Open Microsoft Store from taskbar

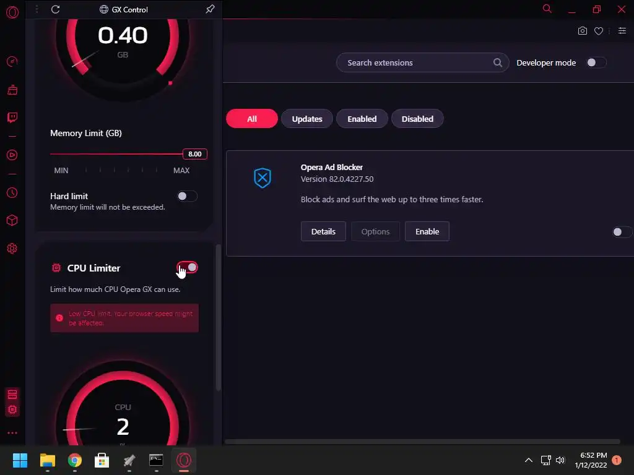(102, 460)
